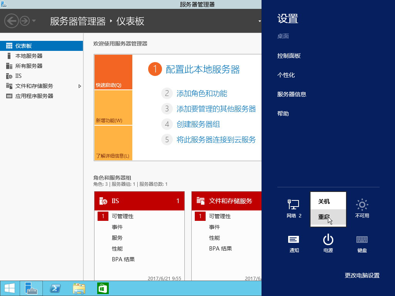
Task: Click the Power (电源) icon
Action: (328, 240)
